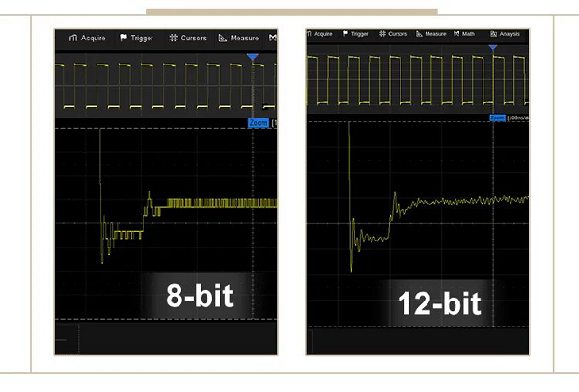Click the Acquire icon on the 12-bit scope
Screen dimensions: 579x392
(311, 33)
